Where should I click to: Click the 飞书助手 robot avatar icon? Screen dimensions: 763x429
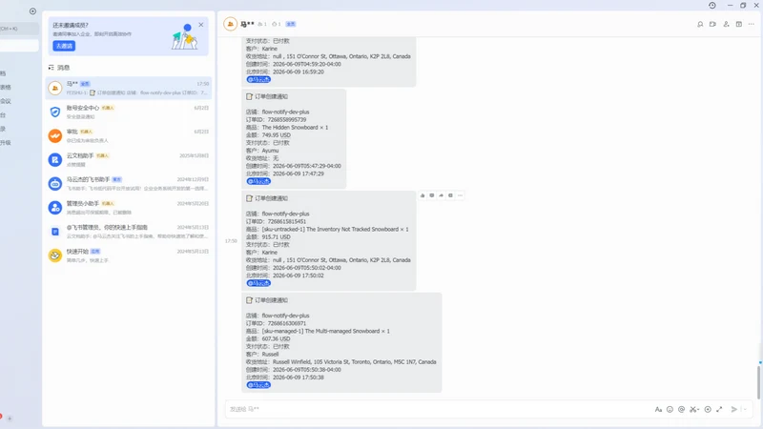tap(55, 184)
